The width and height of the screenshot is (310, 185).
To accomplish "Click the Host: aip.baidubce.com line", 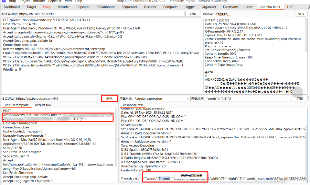I will click(20, 123).
